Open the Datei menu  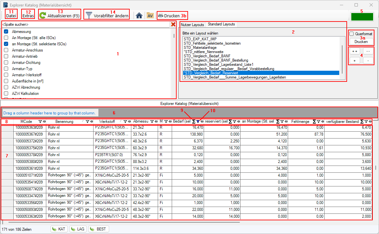(11, 15)
